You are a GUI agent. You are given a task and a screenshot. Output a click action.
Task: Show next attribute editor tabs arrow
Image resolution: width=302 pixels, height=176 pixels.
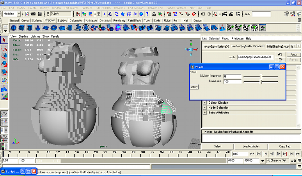tap(299, 46)
